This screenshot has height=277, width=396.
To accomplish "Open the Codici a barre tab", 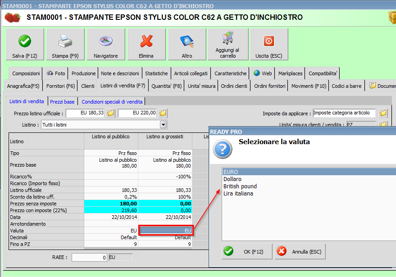I will pyautogui.click(x=346, y=86).
